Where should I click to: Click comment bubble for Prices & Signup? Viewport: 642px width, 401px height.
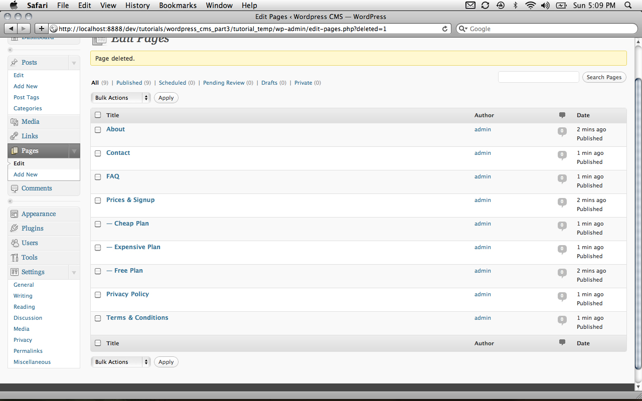562,203
